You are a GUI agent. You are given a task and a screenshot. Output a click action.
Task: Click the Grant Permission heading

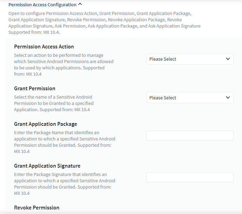(35, 89)
